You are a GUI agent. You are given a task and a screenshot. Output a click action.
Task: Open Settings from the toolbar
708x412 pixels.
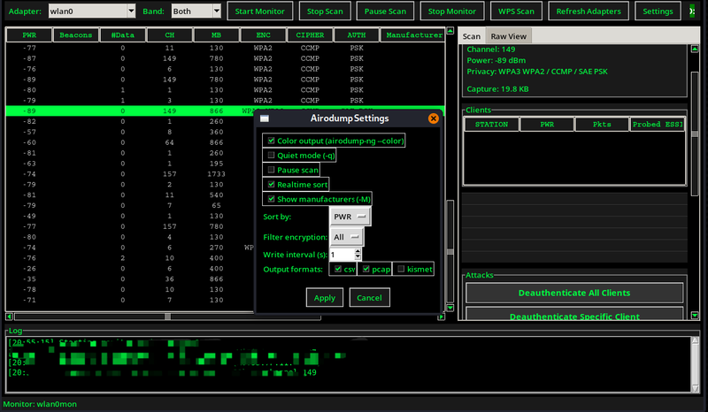pos(658,11)
